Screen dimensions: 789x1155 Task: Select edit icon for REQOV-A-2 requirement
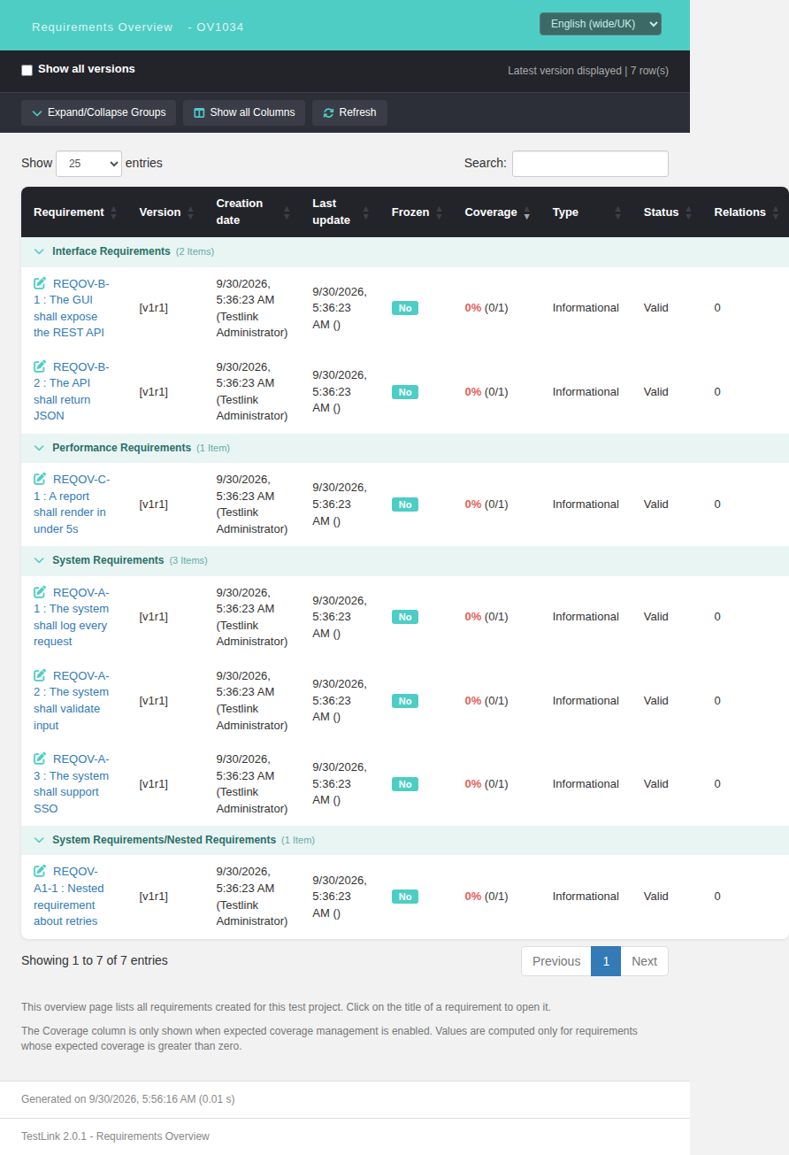click(x=40, y=675)
